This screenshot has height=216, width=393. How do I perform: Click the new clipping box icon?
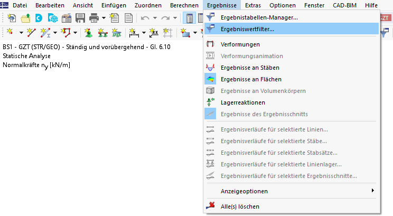[x=167, y=33]
